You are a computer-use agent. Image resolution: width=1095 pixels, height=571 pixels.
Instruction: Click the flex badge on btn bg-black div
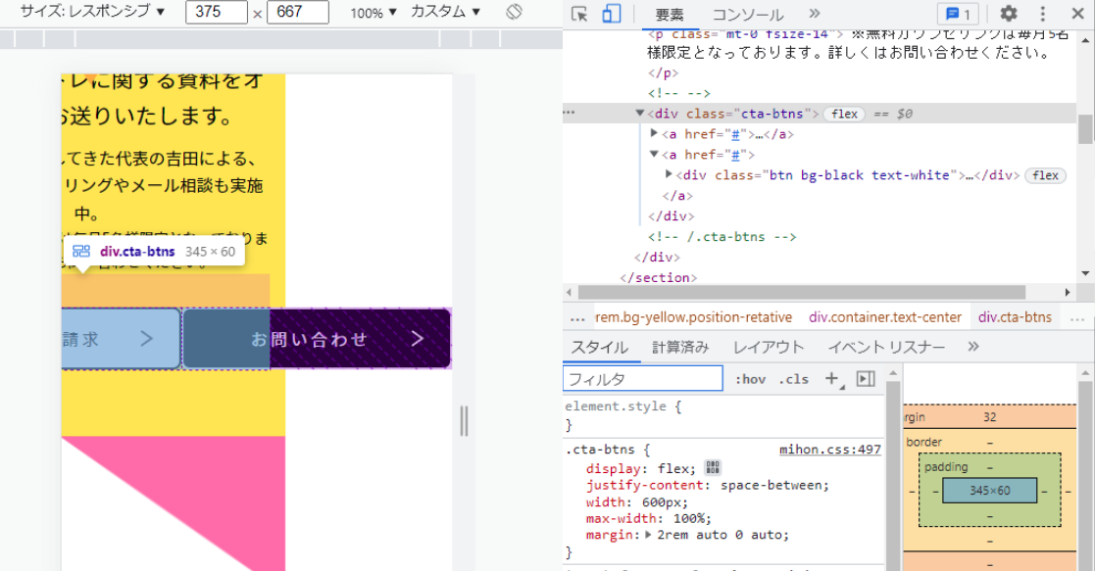[1045, 175]
